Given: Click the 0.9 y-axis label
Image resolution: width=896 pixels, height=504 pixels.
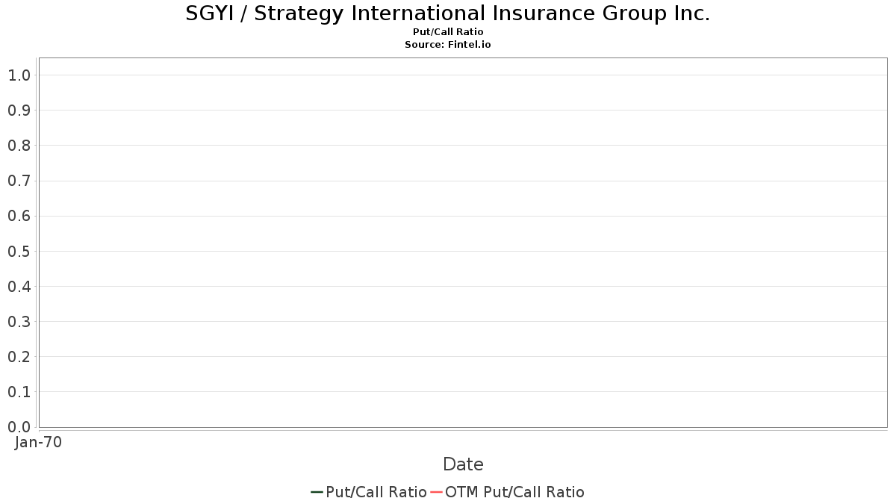Looking at the screenshot, I should (19, 111).
